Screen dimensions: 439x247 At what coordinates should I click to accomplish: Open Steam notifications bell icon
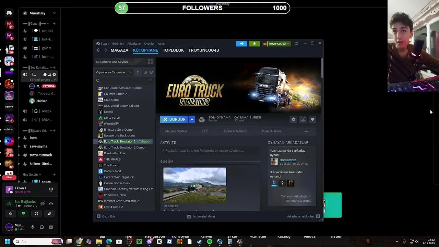click(254, 44)
